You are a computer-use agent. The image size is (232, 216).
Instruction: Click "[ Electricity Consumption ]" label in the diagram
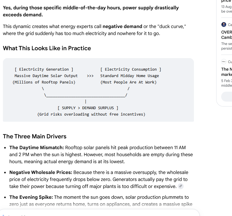click(131, 69)
